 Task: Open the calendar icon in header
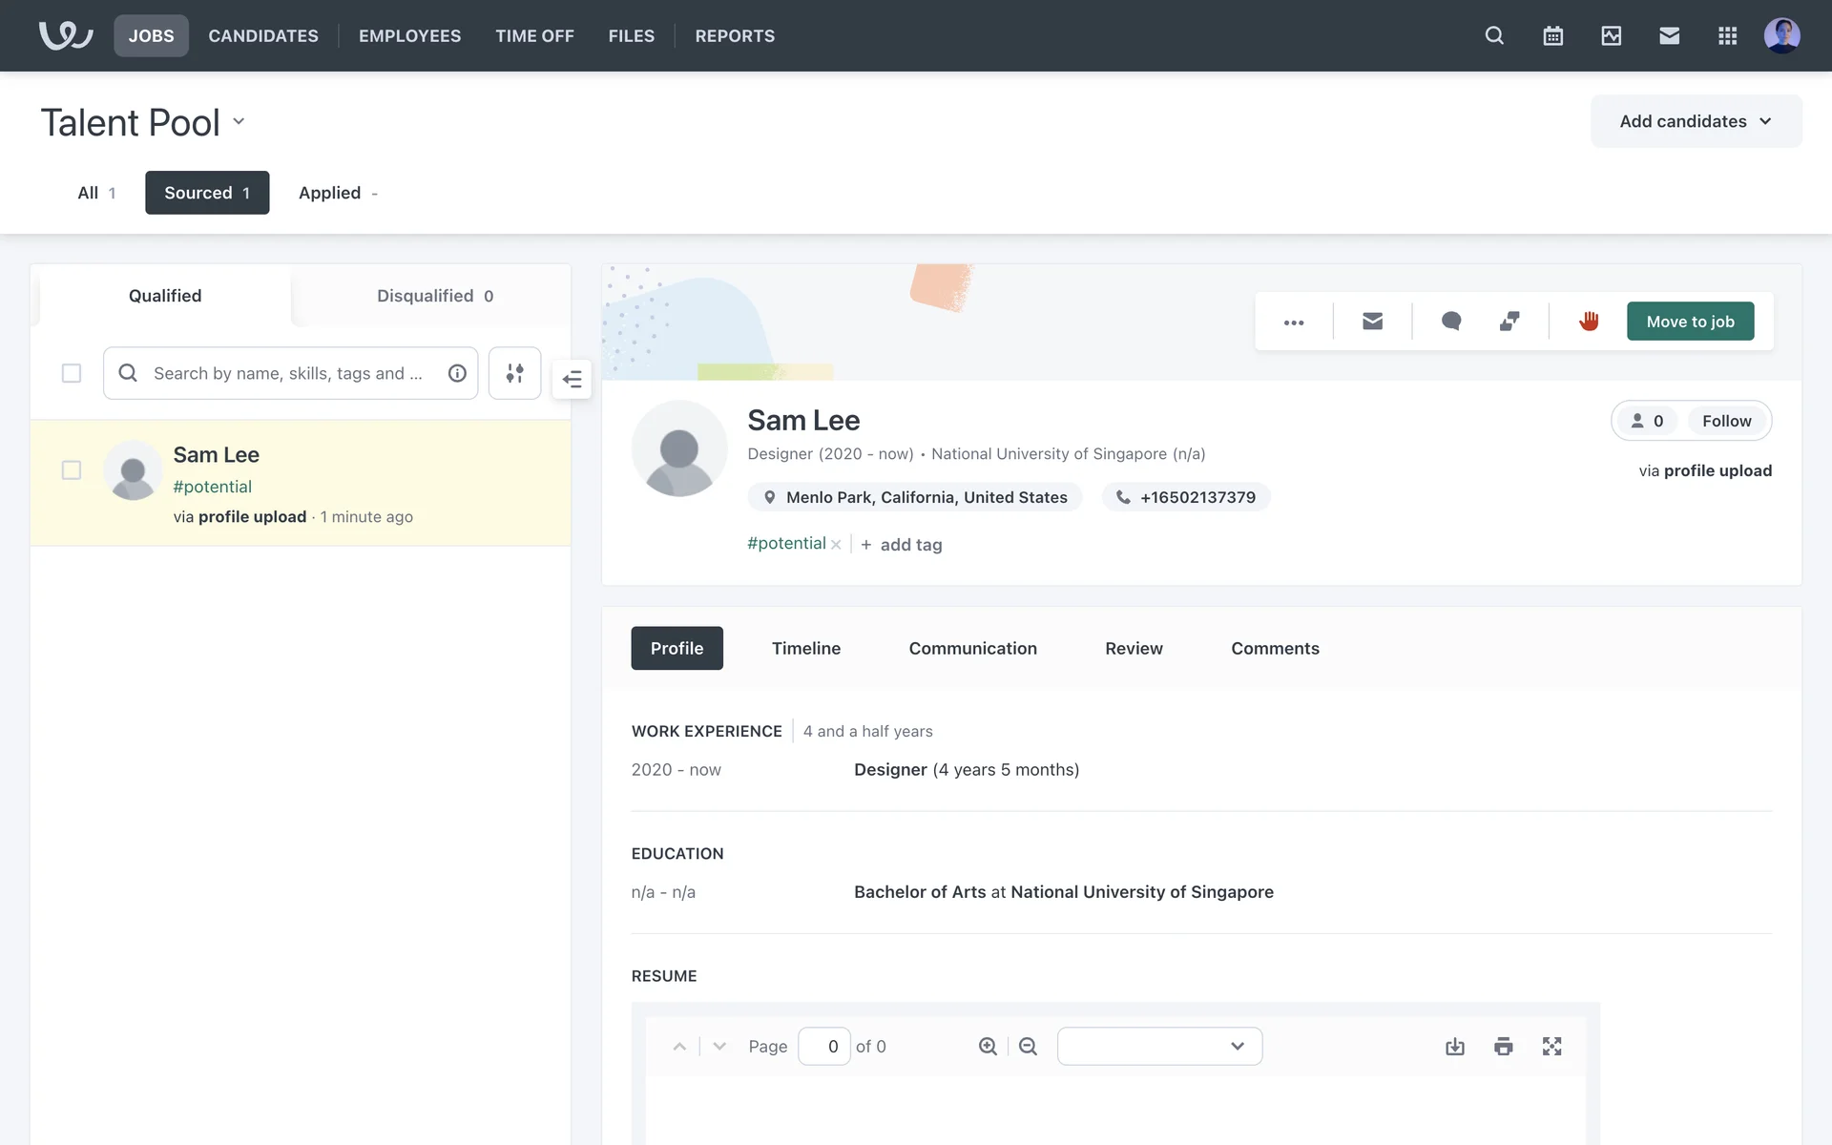click(1552, 36)
